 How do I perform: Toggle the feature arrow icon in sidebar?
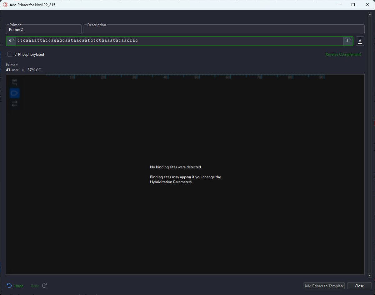coord(15,93)
